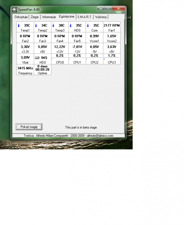
Task: Click the alfredo@almico.com author status line
Action: (69, 135)
